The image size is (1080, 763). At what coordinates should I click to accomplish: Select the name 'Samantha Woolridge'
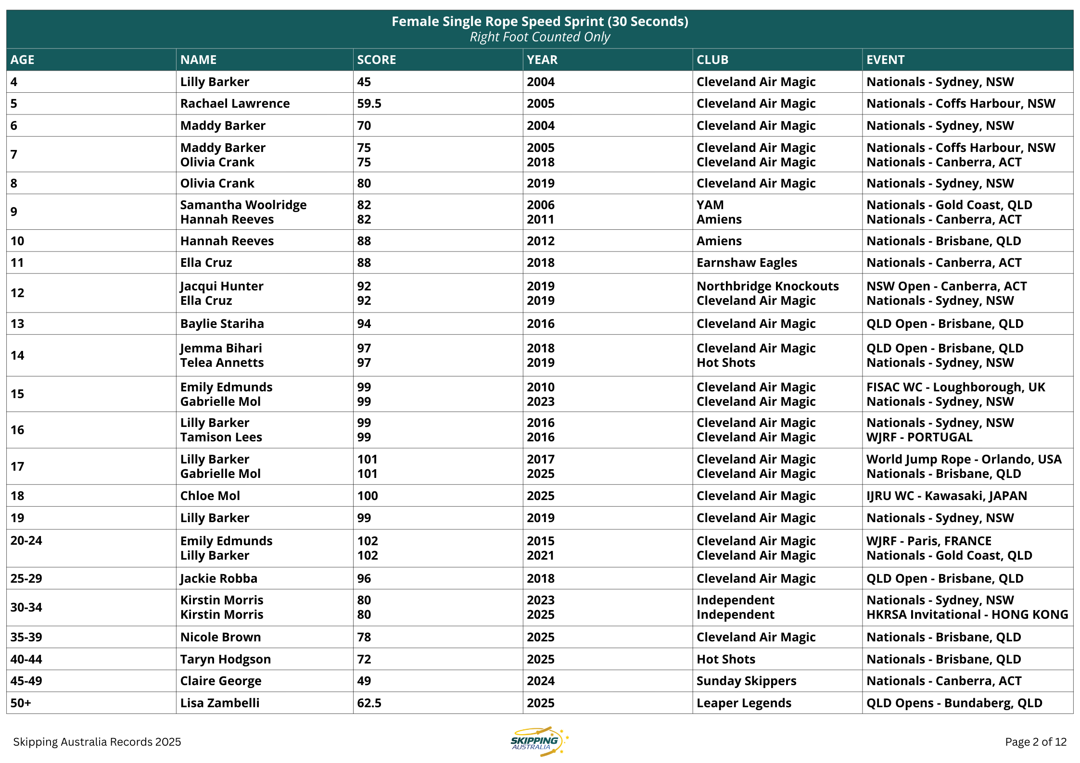[243, 205]
